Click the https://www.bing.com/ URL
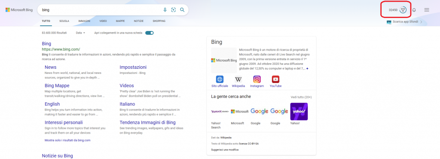 (x=61, y=49)
